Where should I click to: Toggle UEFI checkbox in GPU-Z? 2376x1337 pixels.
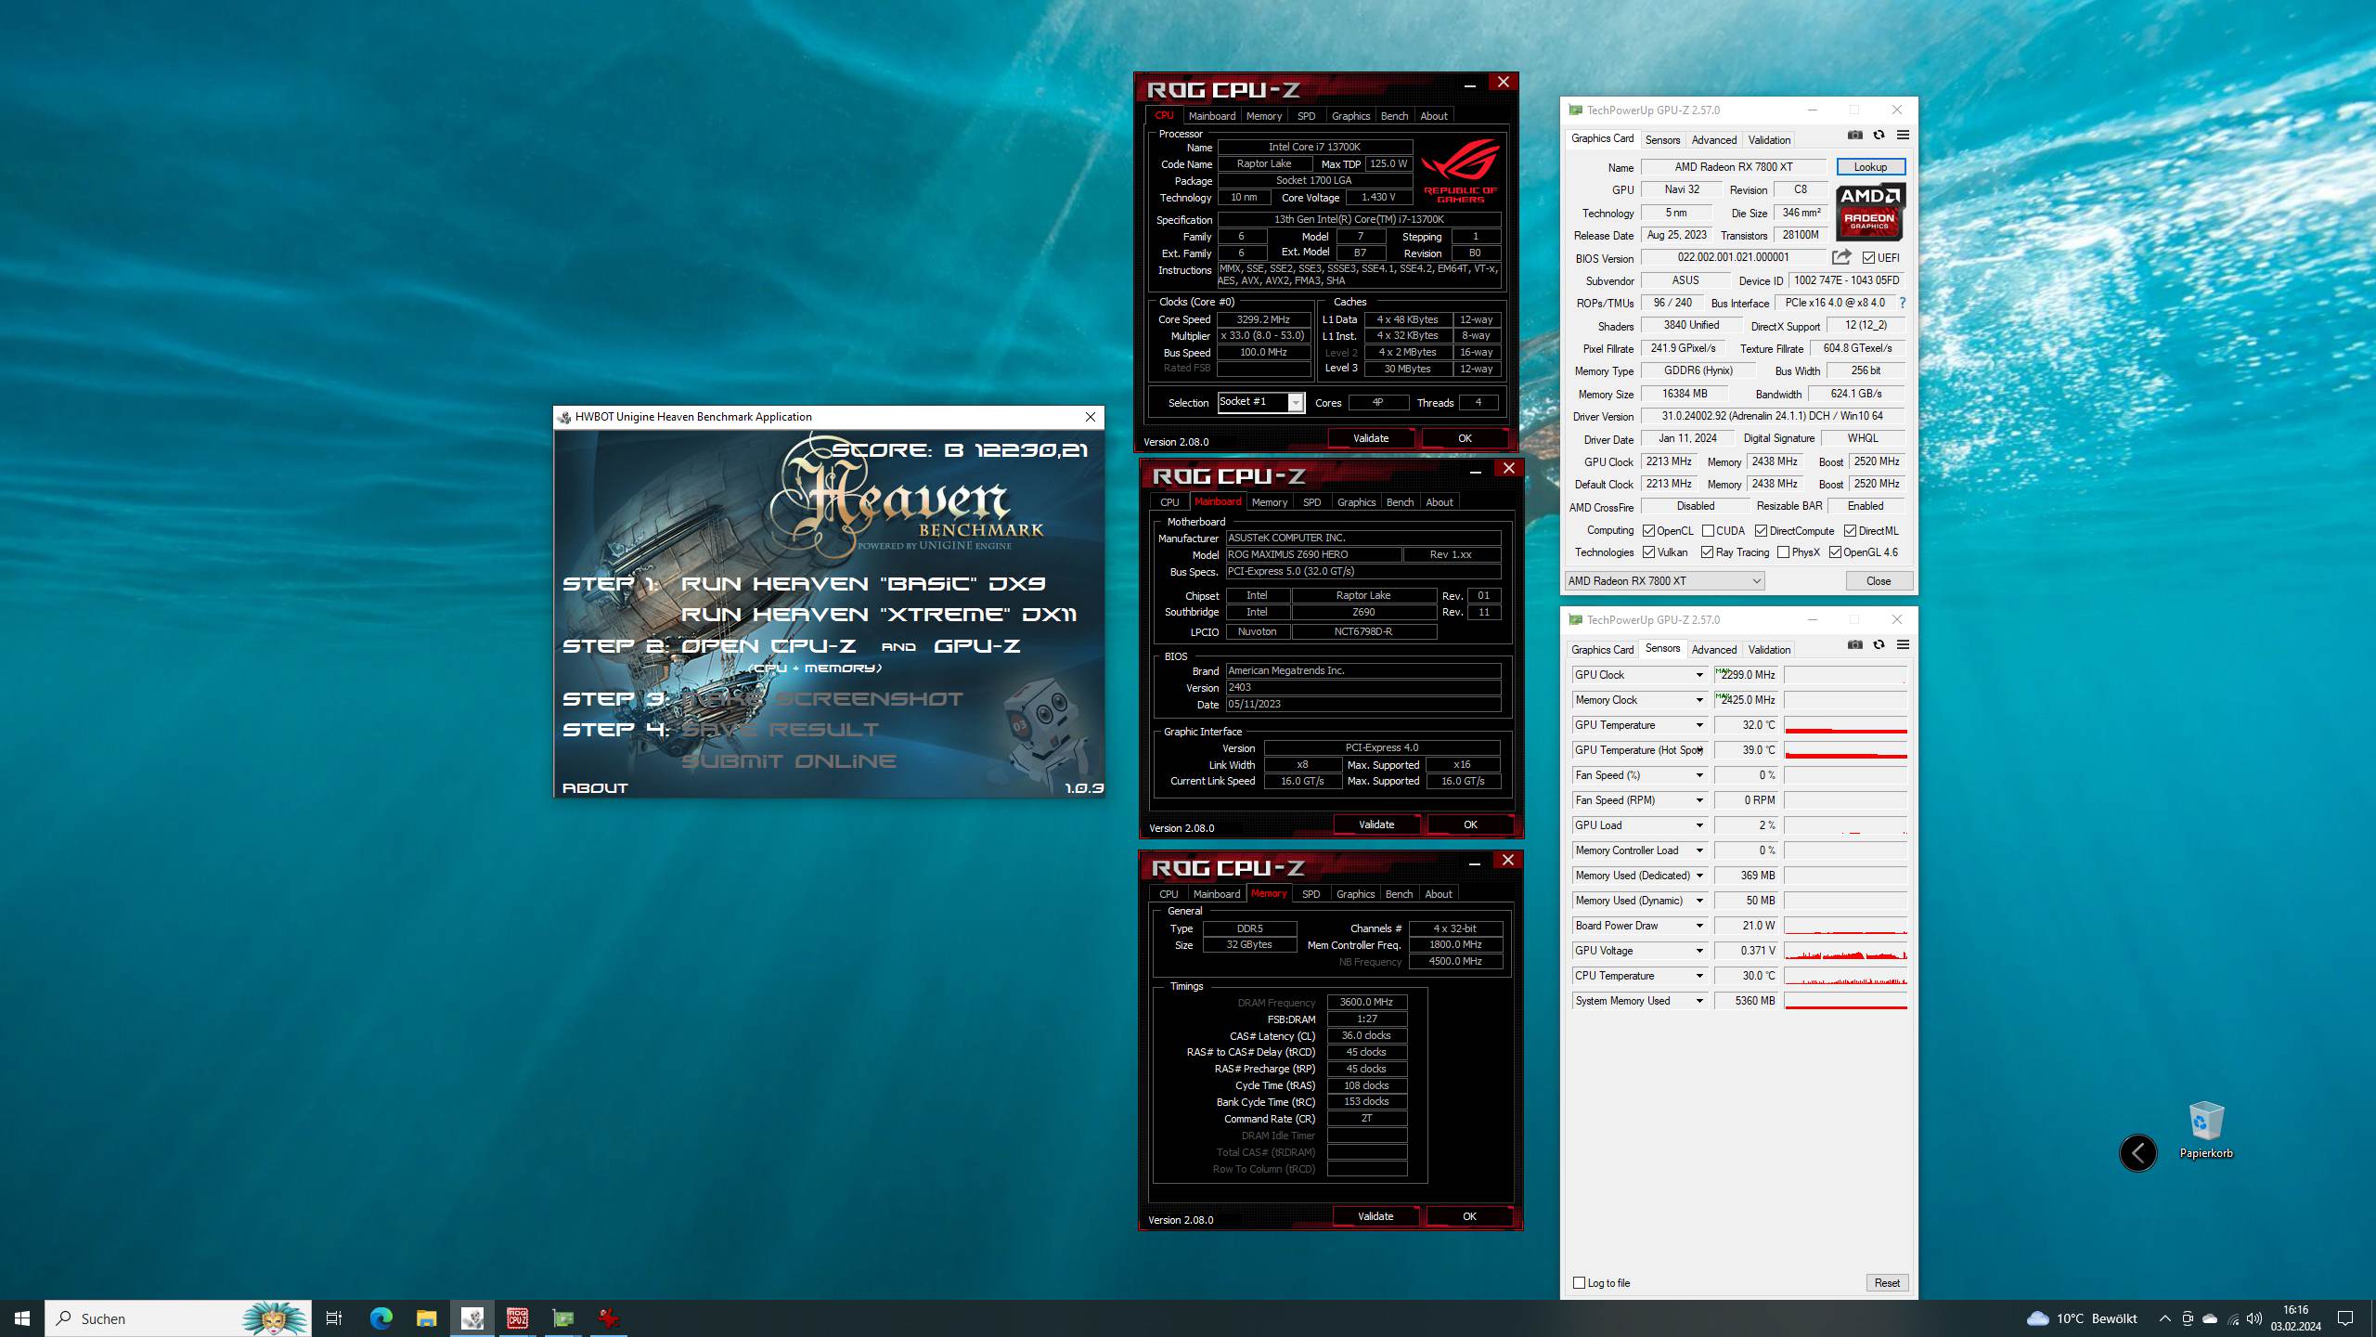point(1868,258)
